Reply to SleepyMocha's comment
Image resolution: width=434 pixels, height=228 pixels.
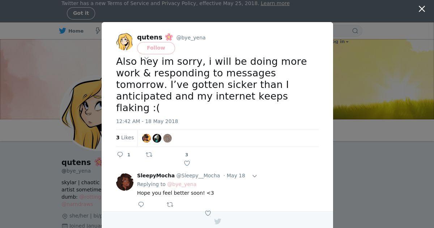(141, 204)
